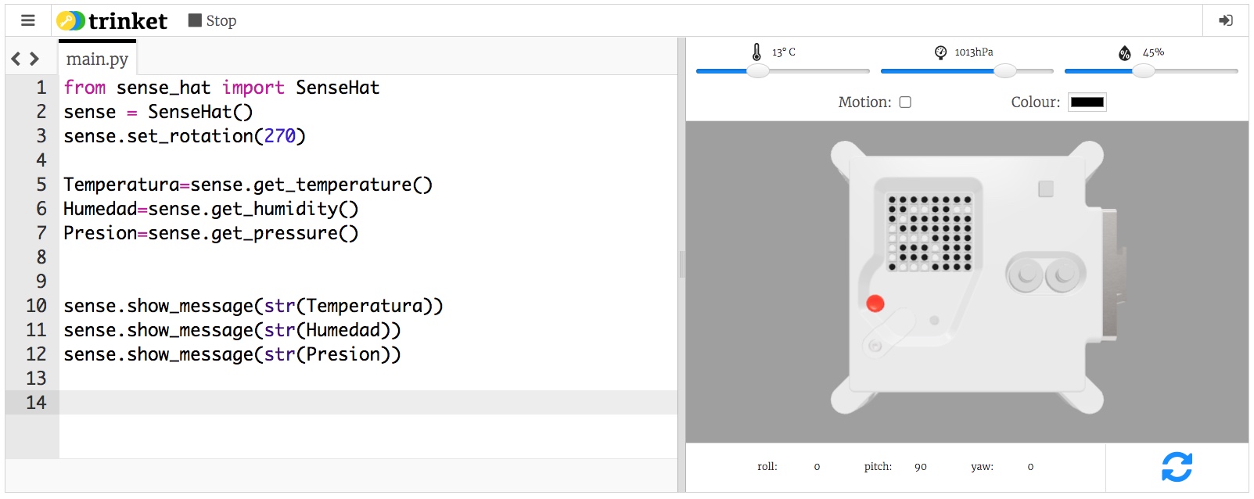Click the sign-in arrow icon
Viewport: 1254px width, 499px height.
pos(1225,21)
